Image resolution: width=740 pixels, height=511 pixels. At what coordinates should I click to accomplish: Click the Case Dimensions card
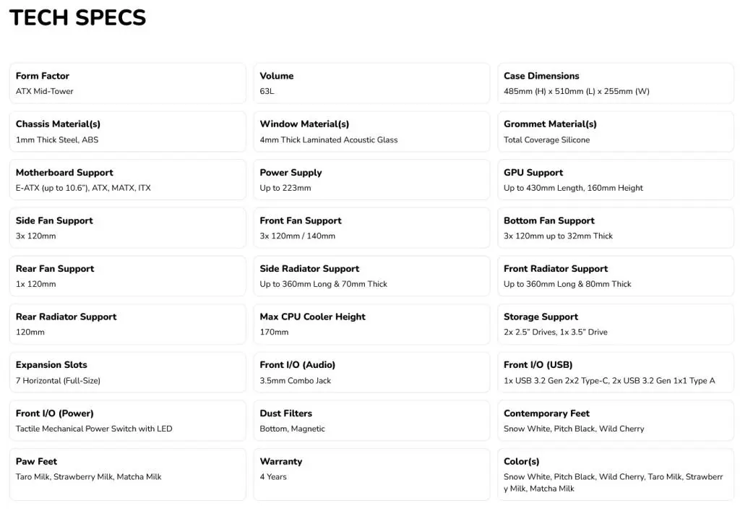616,83
